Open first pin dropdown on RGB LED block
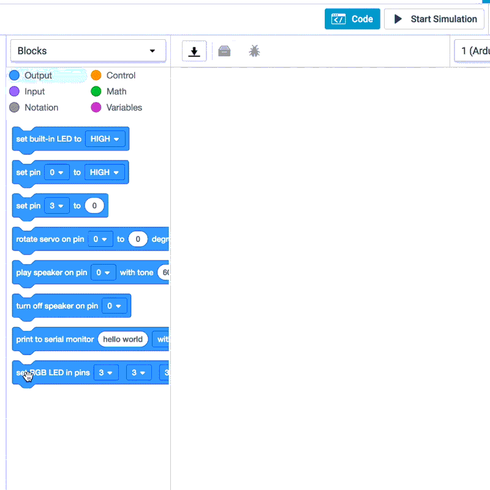Screen dimensions: 490x490 point(106,372)
